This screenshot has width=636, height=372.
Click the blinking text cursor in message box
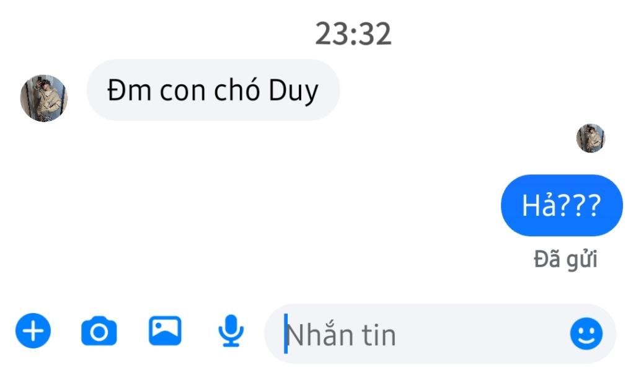tap(286, 334)
